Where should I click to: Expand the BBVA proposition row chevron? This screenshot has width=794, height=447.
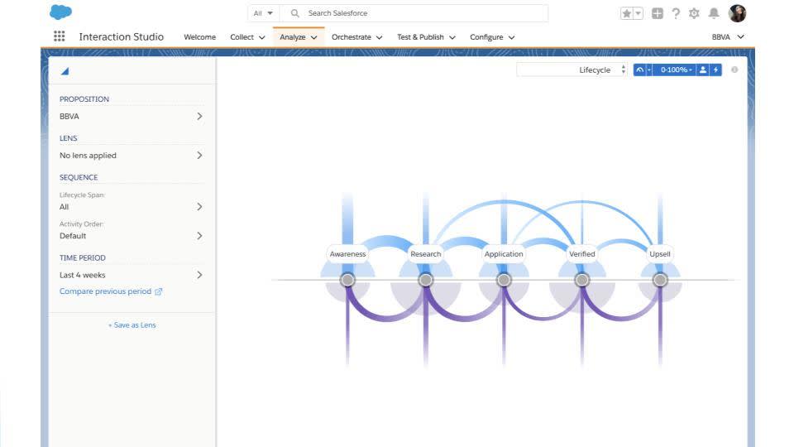(199, 116)
